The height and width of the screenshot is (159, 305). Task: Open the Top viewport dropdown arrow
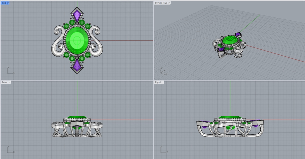8,3
